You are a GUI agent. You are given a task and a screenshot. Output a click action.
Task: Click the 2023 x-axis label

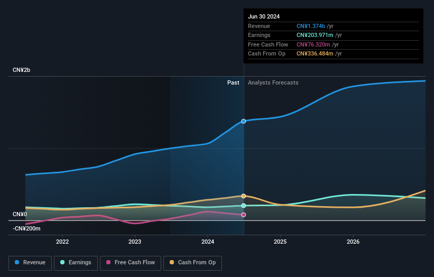(x=135, y=242)
